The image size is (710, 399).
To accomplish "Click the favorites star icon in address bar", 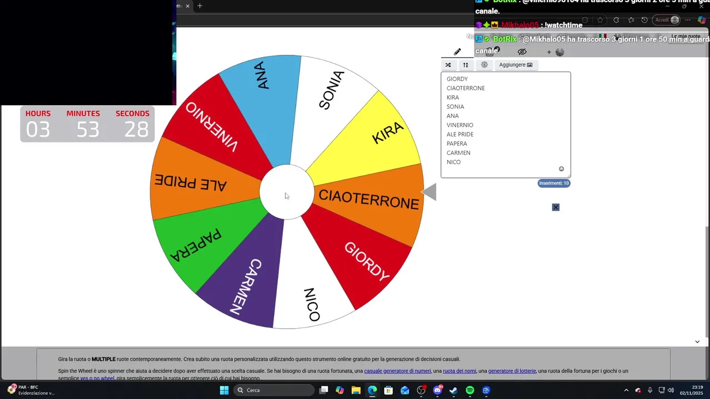I will click(x=600, y=20).
